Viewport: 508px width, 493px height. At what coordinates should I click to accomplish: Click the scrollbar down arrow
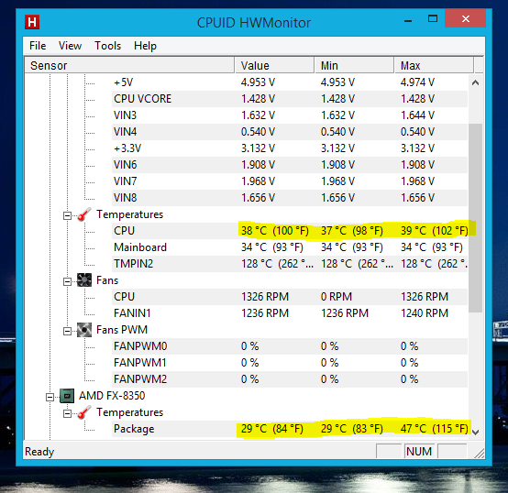tap(475, 433)
